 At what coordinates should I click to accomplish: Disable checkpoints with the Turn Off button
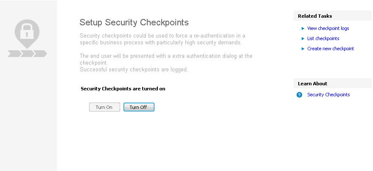click(x=138, y=107)
